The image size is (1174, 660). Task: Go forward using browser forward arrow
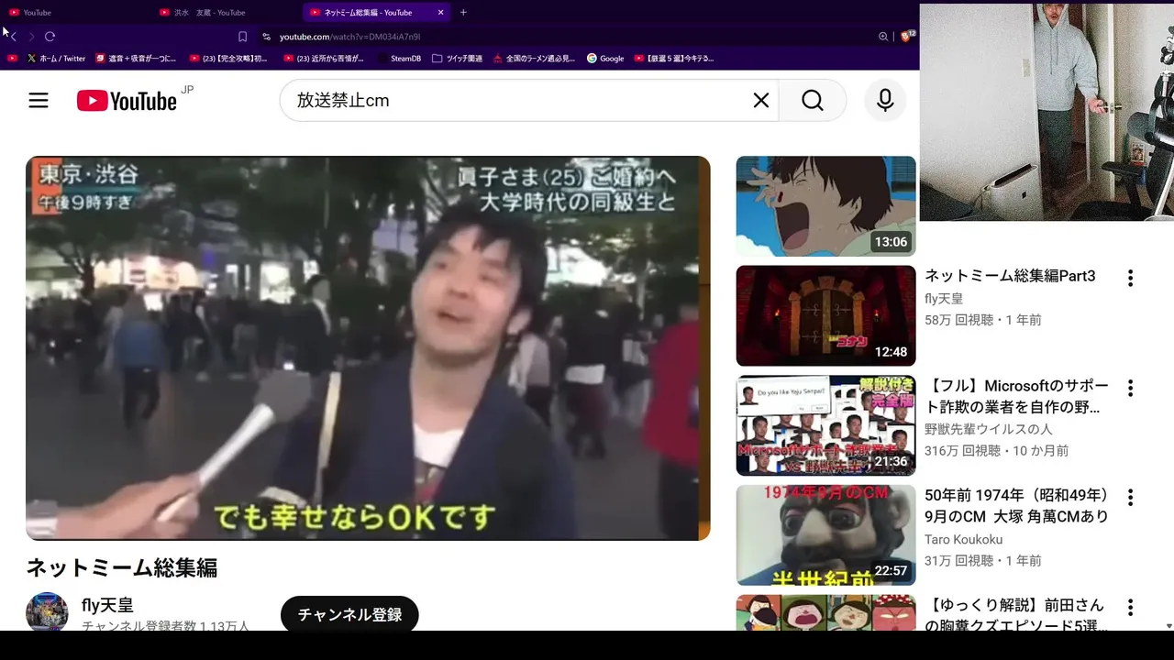click(31, 37)
